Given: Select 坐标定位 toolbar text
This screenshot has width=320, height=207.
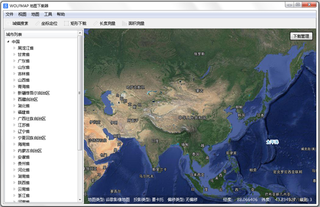Looking at the screenshot, I should [x=49, y=23].
